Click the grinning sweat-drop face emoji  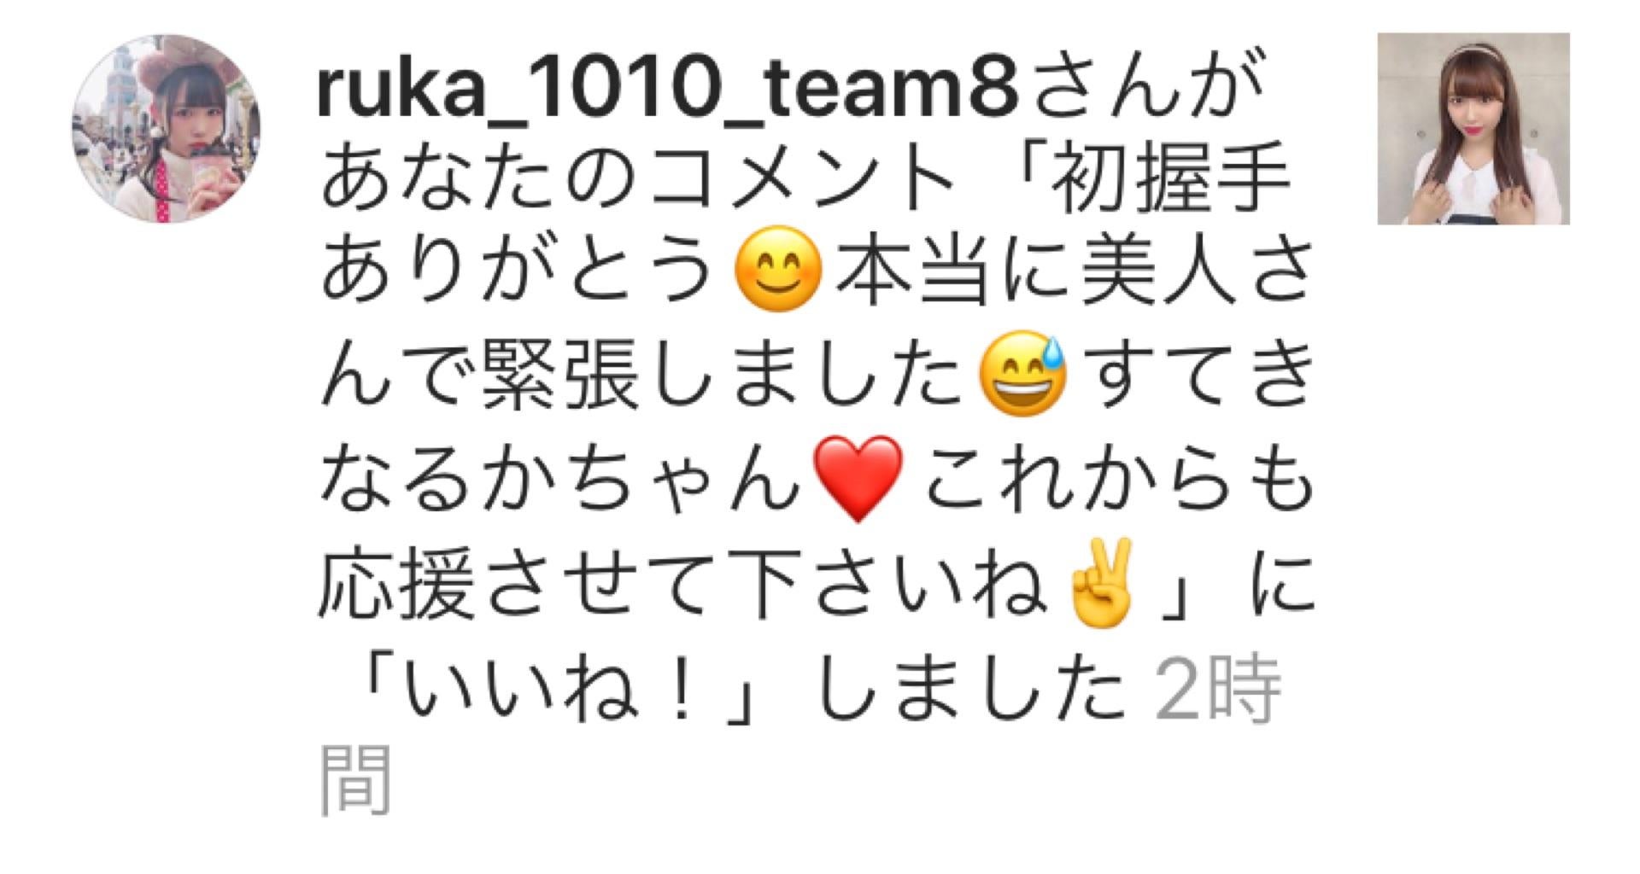pos(1025,376)
